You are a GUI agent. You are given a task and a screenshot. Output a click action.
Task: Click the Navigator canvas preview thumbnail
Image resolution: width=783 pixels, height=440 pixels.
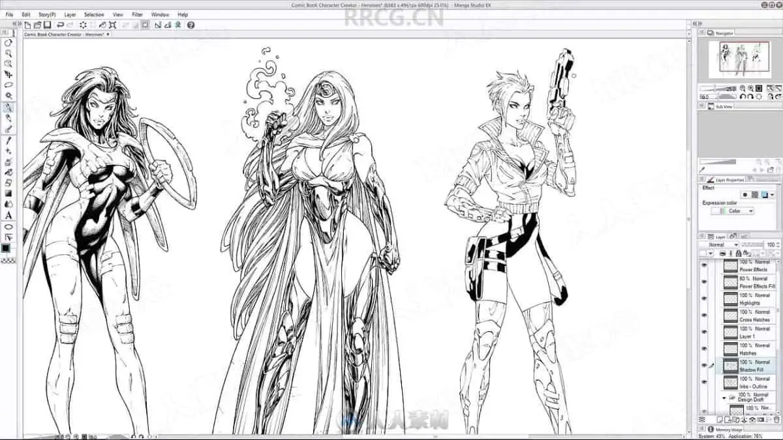coord(740,59)
